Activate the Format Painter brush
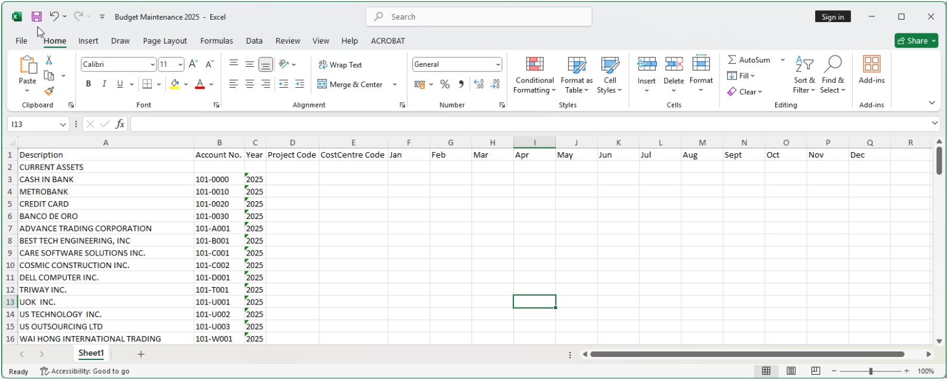Image resolution: width=949 pixels, height=382 pixels. click(49, 91)
